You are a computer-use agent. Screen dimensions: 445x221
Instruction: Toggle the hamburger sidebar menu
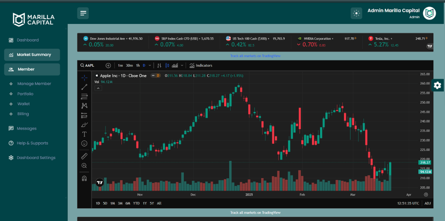pyautogui.click(x=83, y=13)
